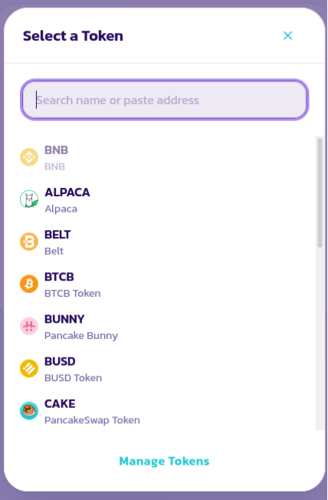
Task: Click the pink BUNNY token icon
Action: (x=29, y=326)
